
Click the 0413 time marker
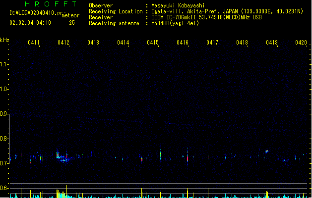coord(93,43)
